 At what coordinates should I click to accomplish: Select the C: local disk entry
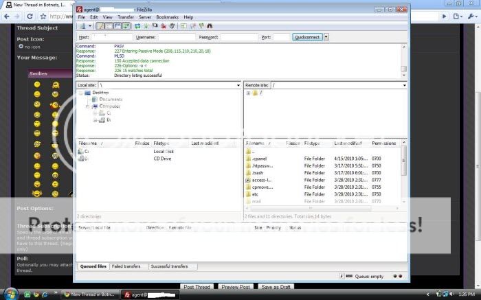(x=87, y=151)
